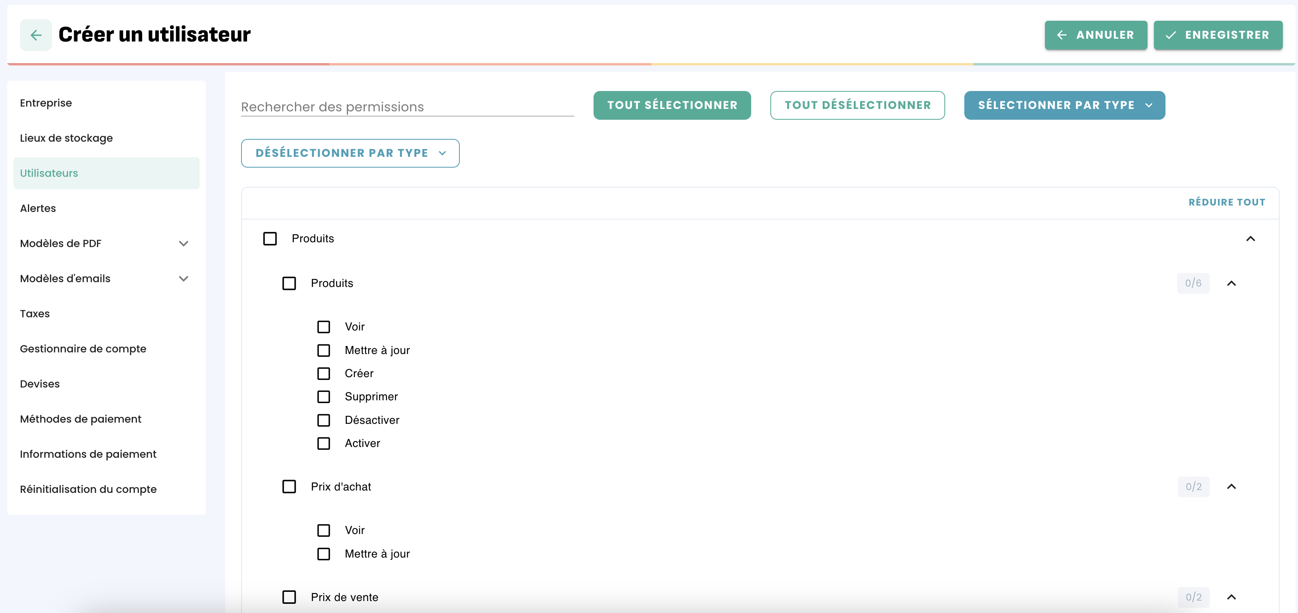Click Tout sélectionner button
The width and height of the screenshot is (1298, 613).
click(672, 105)
